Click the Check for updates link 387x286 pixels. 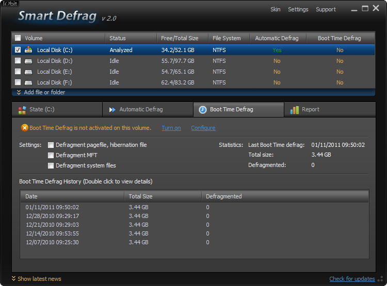[x=352, y=279]
